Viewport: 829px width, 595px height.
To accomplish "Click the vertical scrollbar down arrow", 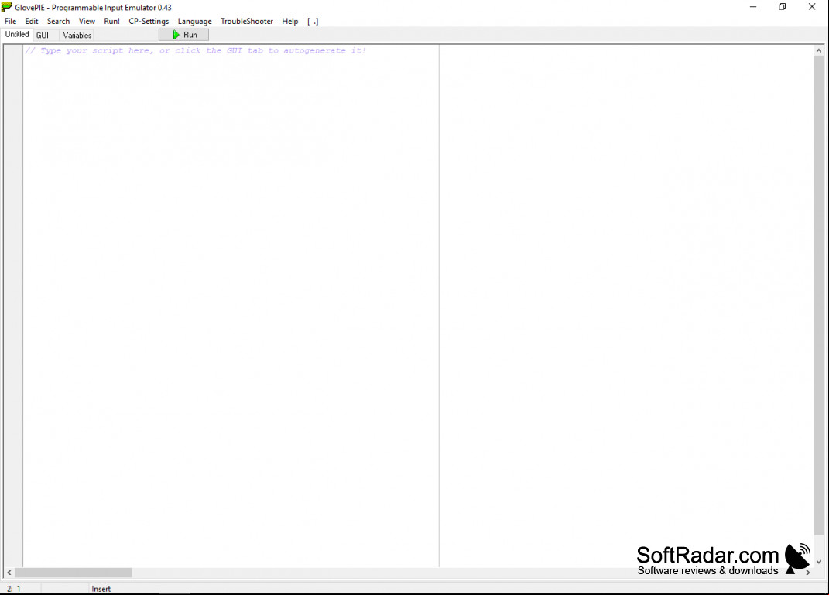I will 818,562.
